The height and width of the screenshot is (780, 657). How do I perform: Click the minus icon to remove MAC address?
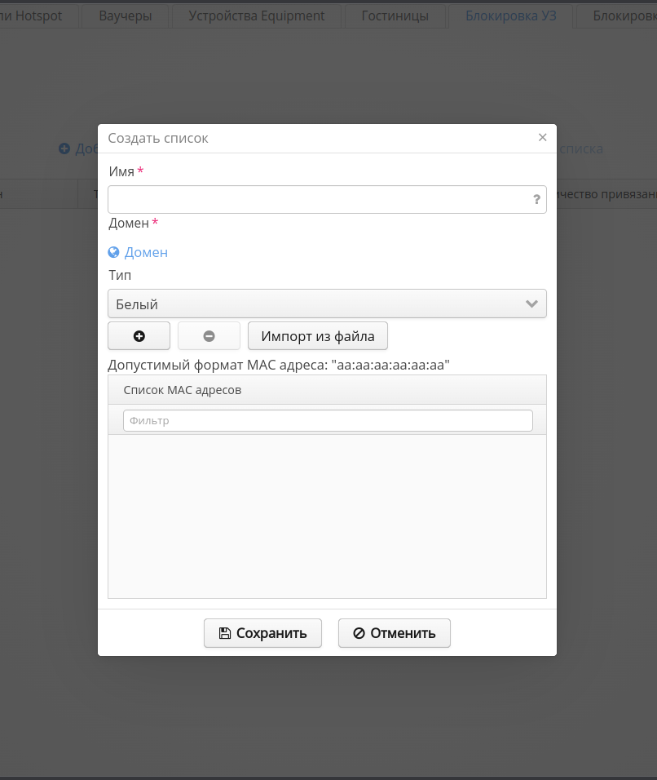click(x=209, y=336)
